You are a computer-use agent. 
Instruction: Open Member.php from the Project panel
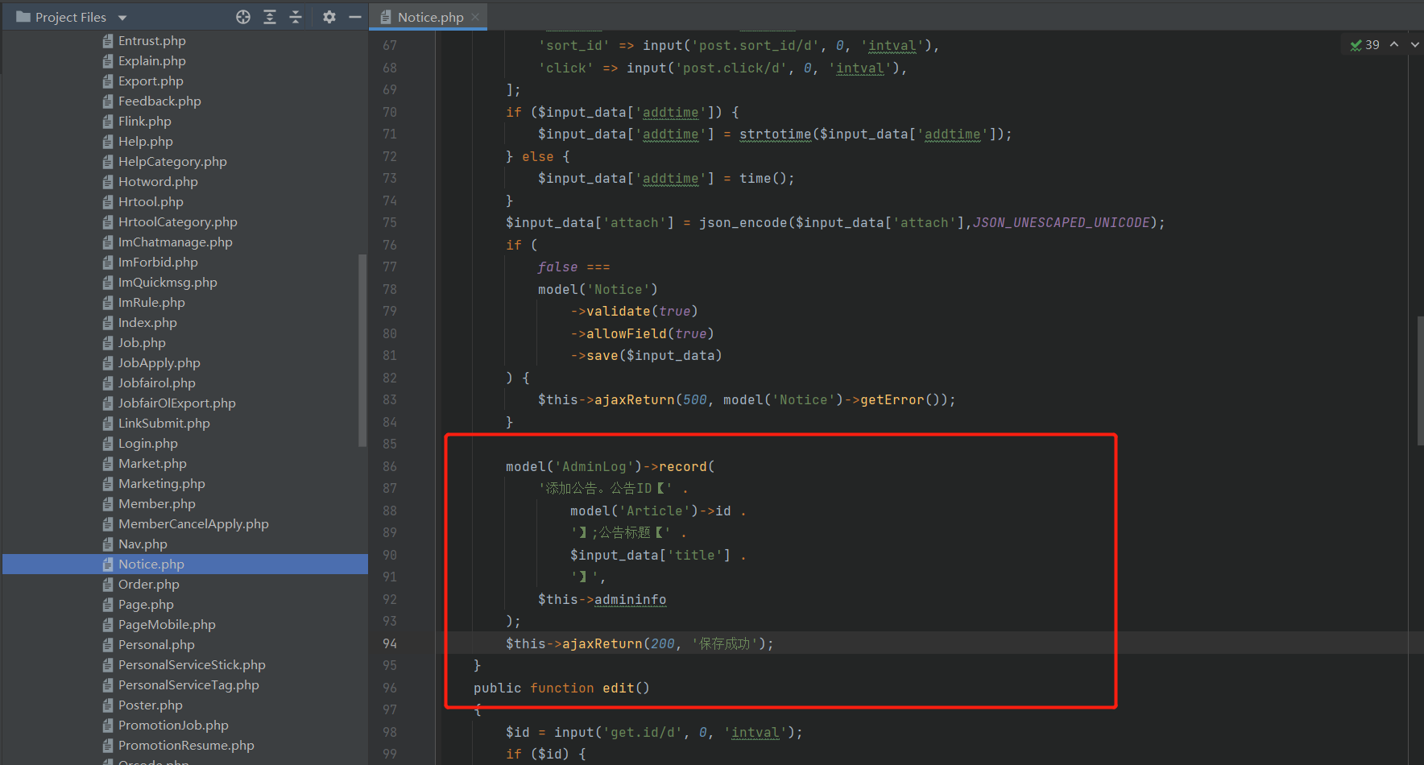pos(157,503)
